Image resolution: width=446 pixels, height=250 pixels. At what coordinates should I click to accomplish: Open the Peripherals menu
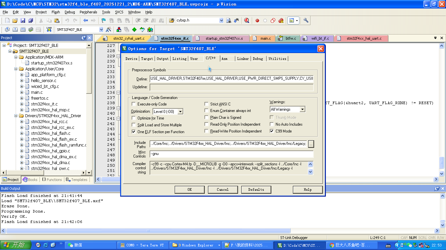point(88,12)
